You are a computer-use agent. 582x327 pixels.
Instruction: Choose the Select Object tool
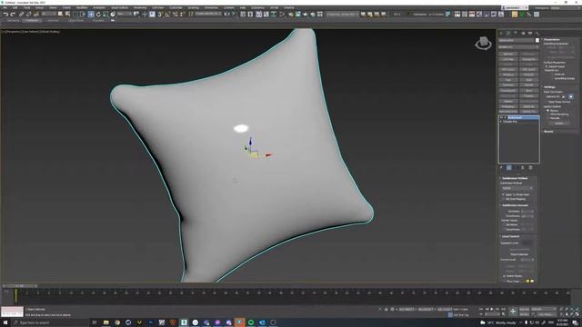[61, 15]
